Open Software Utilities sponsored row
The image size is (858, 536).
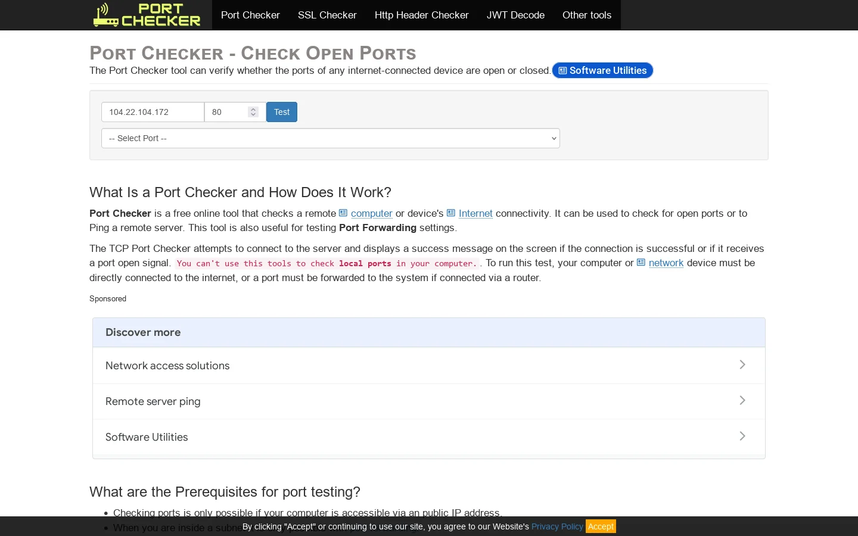point(429,437)
